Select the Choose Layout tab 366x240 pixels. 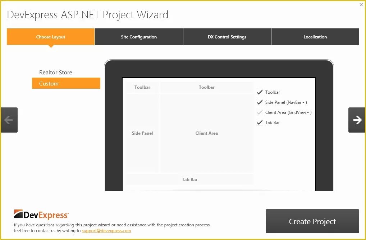[x=50, y=37]
